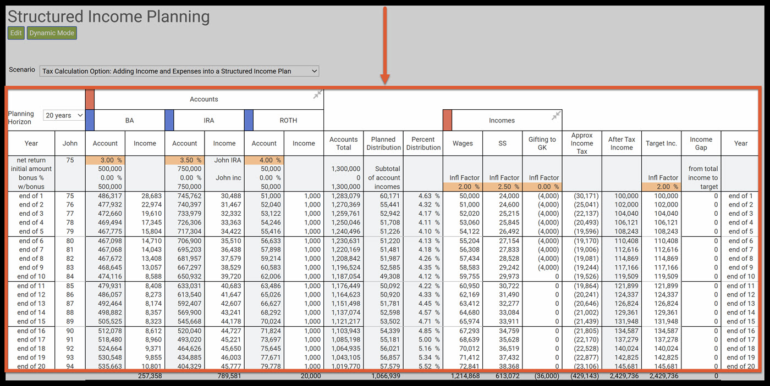770x386 pixels.
Task: Click the John column header
Action: click(70, 143)
